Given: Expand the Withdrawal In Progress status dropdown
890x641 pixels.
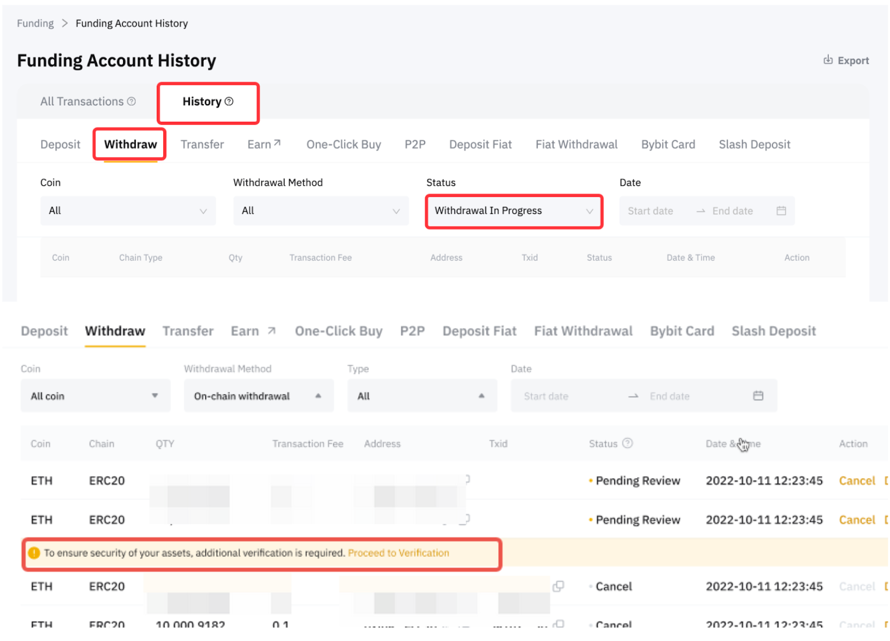Looking at the screenshot, I should tap(514, 211).
